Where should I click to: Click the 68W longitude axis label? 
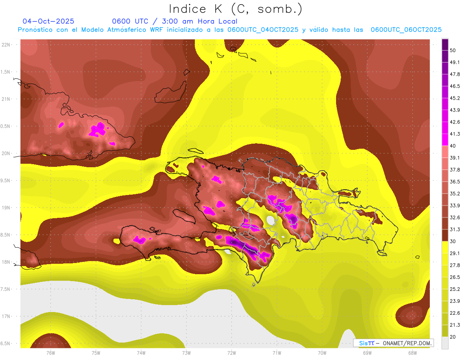412,353
